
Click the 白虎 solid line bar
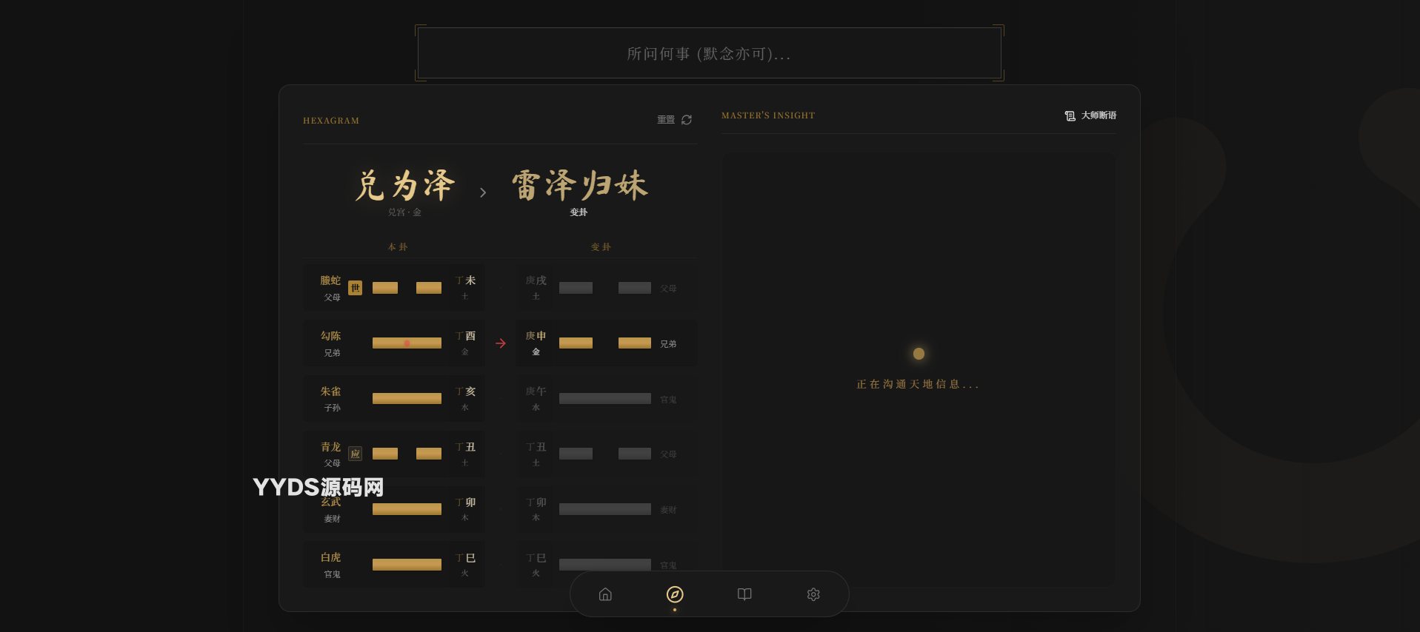[x=407, y=565]
